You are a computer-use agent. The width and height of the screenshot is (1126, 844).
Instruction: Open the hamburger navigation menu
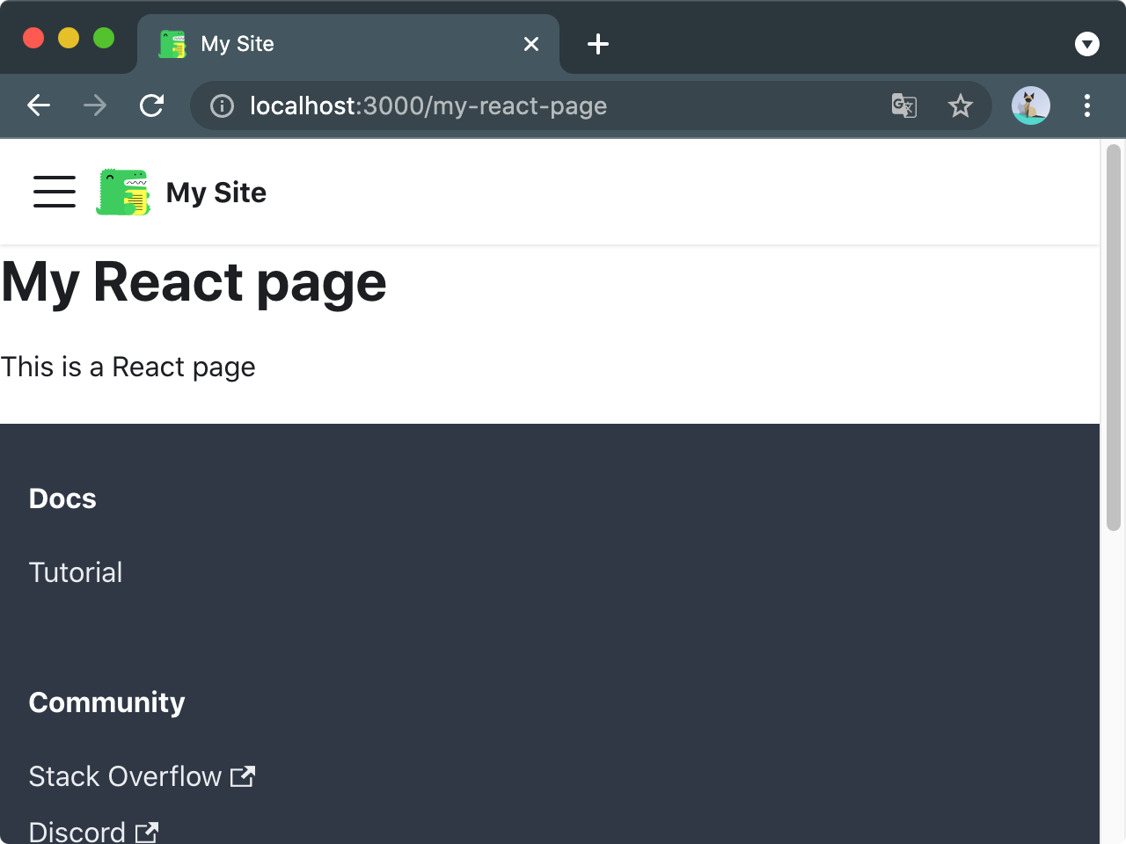pos(55,192)
